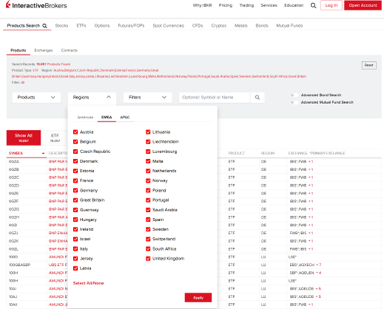Click the Symbol column sort arrow
The image size is (384, 309).
pyautogui.click(x=43, y=153)
